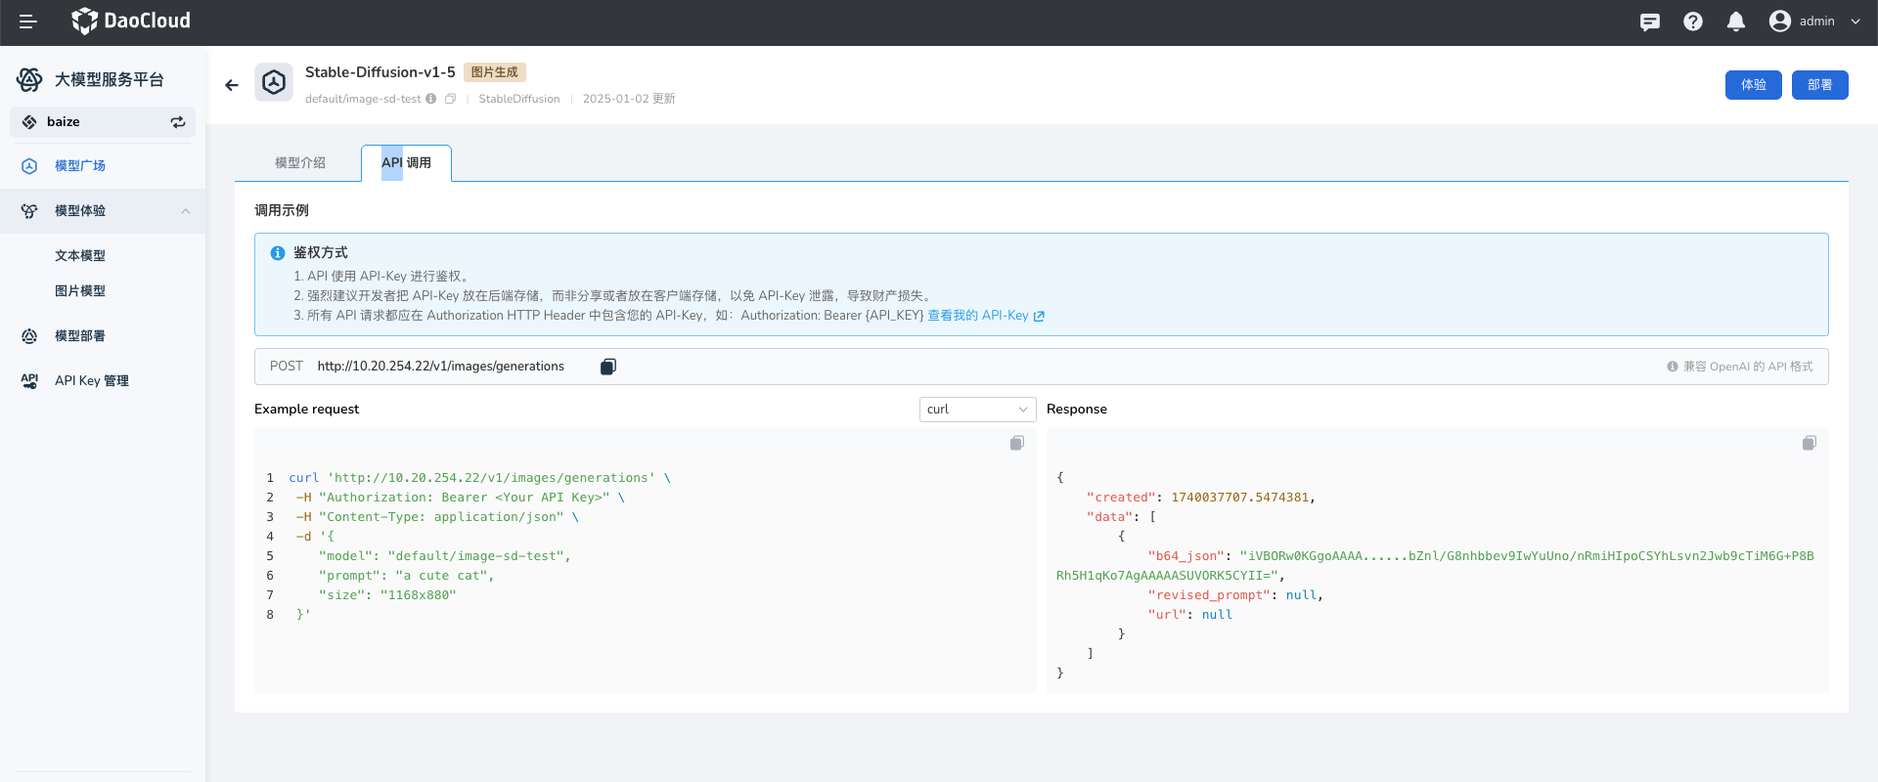
Task: Open 文本模型 submenu item
Action: pyautogui.click(x=80, y=256)
